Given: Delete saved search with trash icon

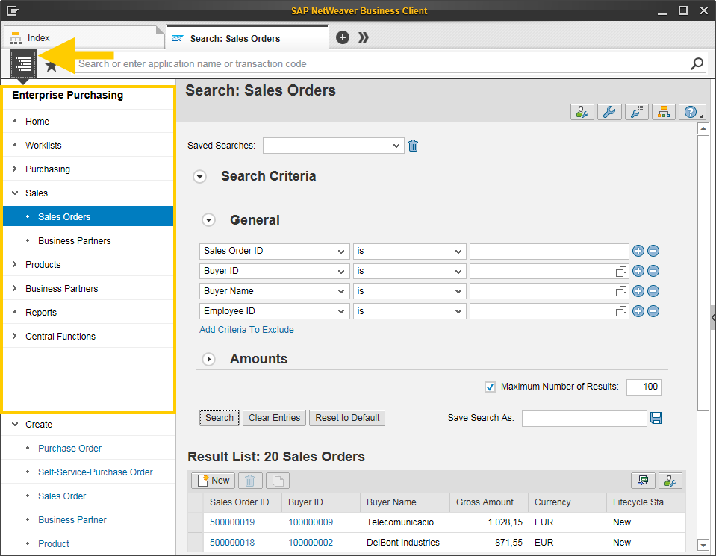Looking at the screenshot, I should (x=414, y=146).
